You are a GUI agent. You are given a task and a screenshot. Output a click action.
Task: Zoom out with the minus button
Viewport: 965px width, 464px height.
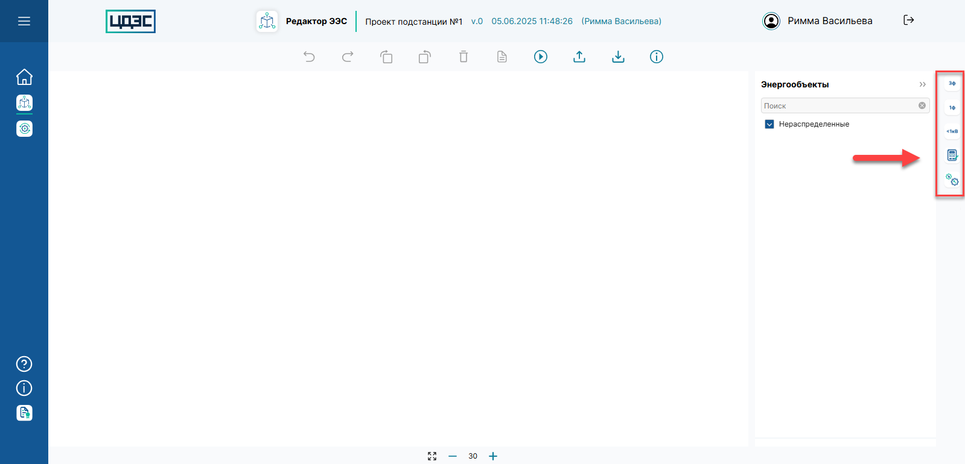click(x=453, y=456)
